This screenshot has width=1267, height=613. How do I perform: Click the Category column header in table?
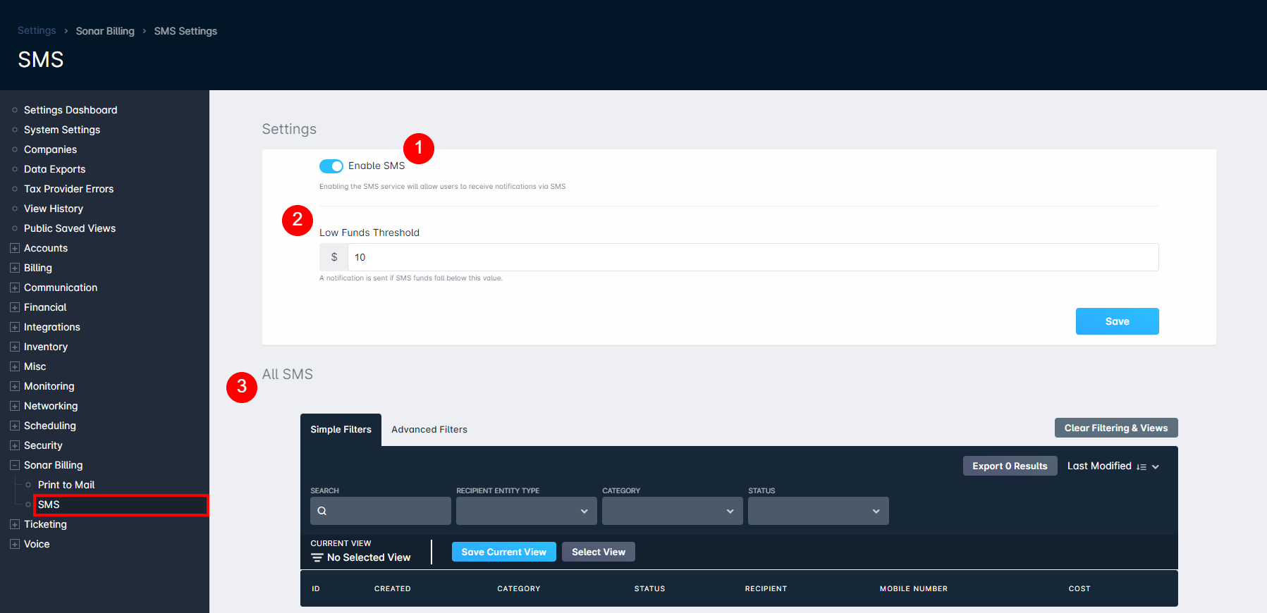click(519, 588)
